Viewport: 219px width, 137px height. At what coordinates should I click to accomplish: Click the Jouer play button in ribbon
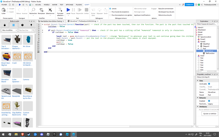tap(68, 10)
